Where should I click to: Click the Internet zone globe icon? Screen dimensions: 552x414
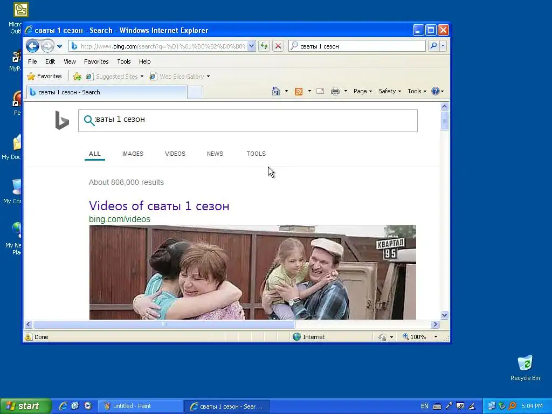coord(297,337)
